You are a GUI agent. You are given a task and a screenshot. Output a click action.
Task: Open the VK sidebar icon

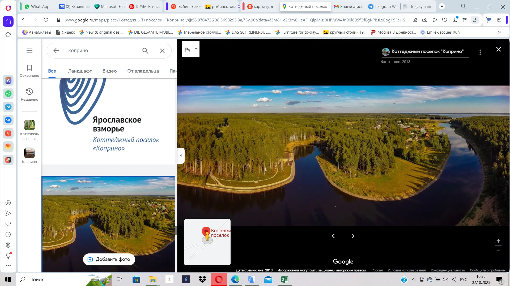tap(8, 120)
